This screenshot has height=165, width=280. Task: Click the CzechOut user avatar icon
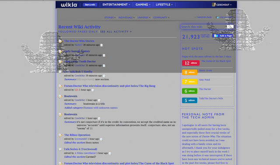[213, 4]
